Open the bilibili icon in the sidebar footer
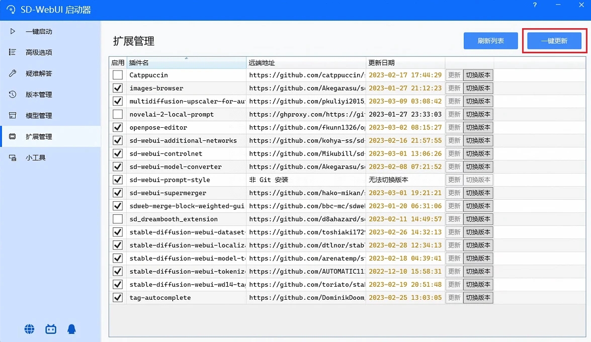591x342 pixels. [x=50, y=328]
